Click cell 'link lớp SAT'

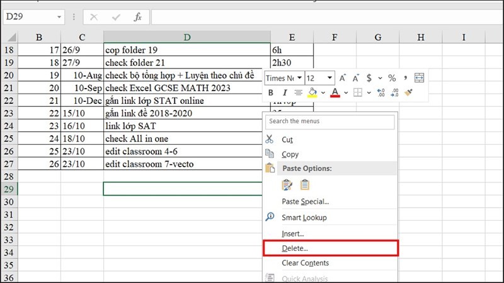[x=183, y=126]
